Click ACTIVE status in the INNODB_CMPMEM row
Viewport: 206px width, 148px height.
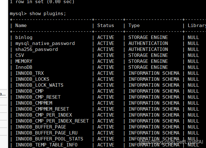106,103
